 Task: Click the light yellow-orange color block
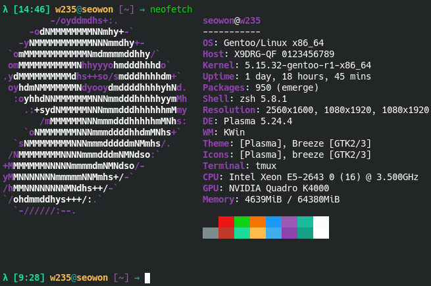coord(258,233)
